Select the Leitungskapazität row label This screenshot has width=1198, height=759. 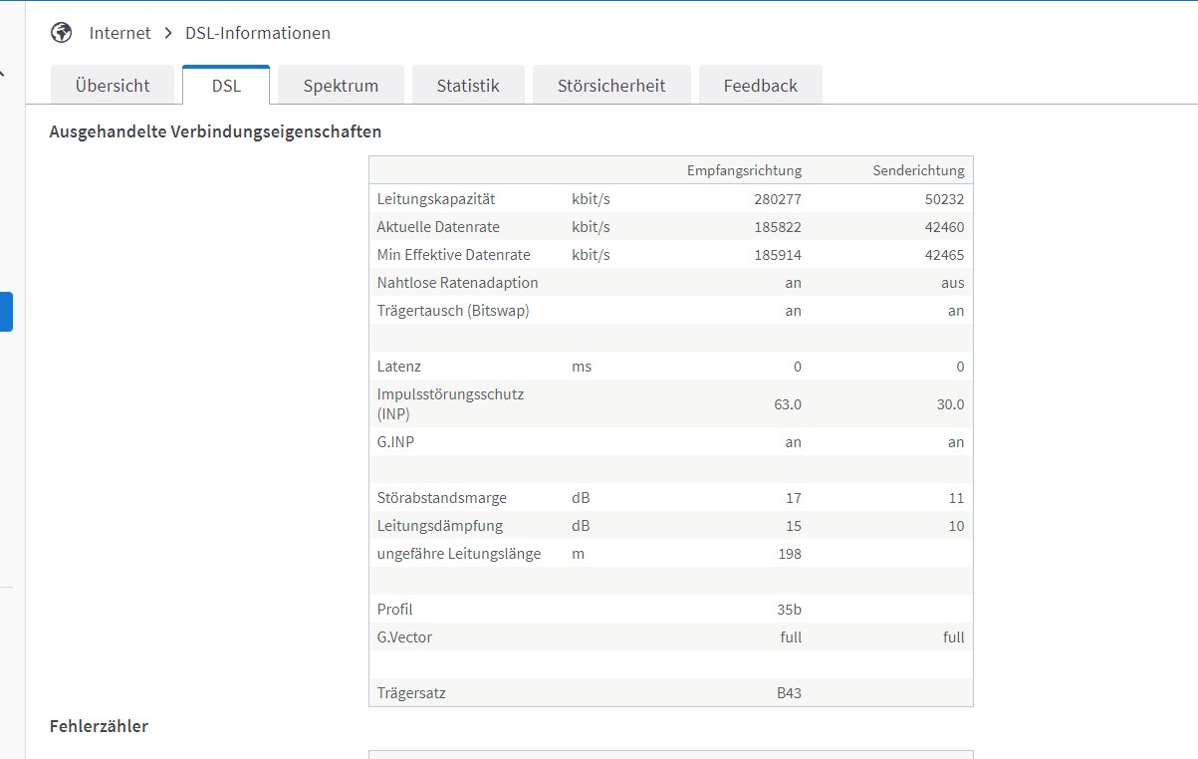(x=436, y=199)
